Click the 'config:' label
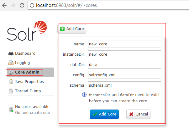 coord(79,75)
